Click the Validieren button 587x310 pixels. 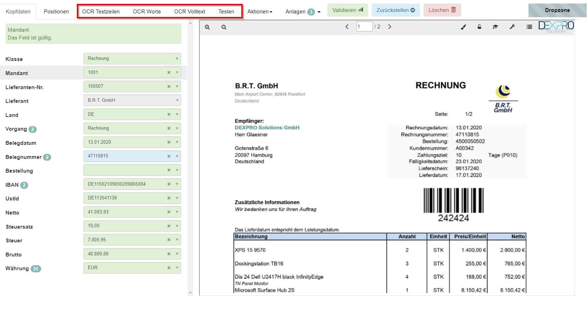click(348, 10)
